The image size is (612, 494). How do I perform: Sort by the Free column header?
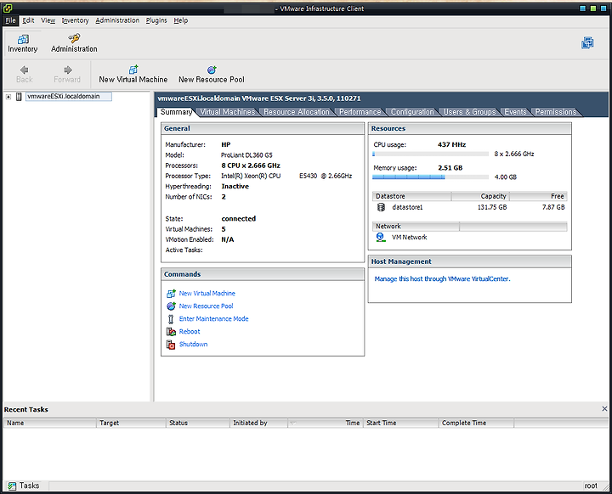pos(538,196)
